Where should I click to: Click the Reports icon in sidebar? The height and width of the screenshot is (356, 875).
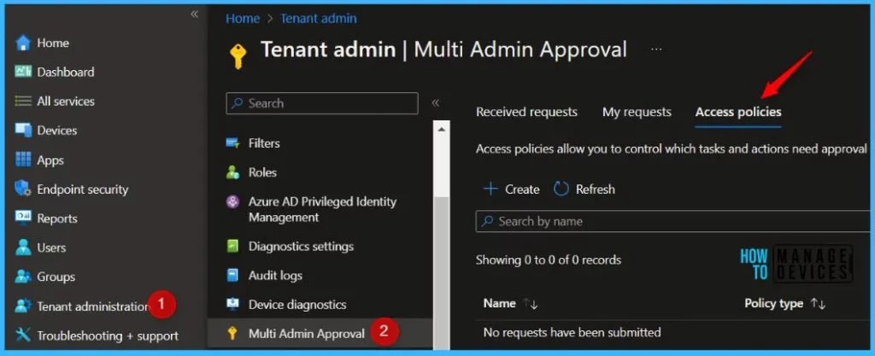coord(23,218)
